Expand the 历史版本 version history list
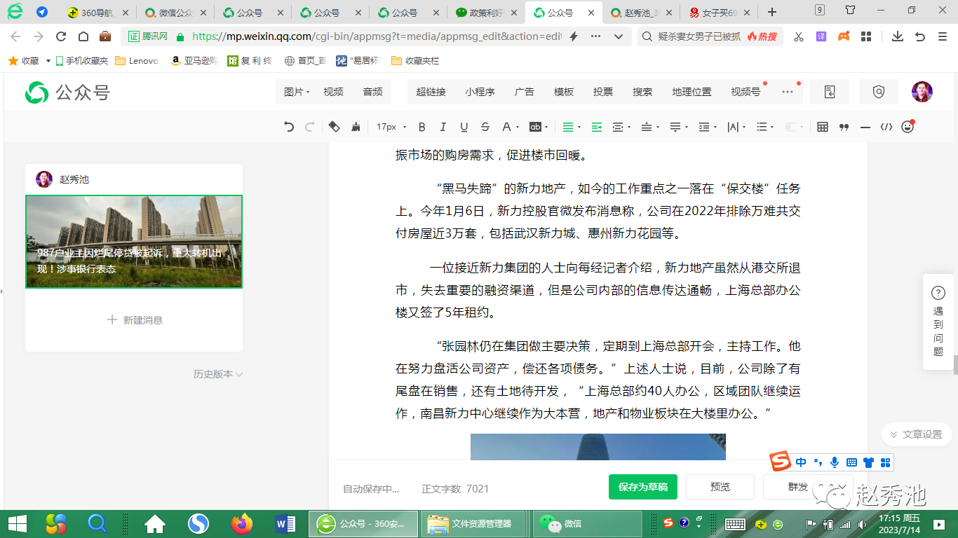The height and width of the screenshot is (538, 958). point(217,374)
